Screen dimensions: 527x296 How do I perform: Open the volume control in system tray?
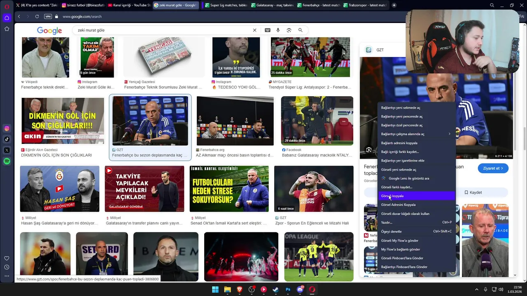coord(501,289)
